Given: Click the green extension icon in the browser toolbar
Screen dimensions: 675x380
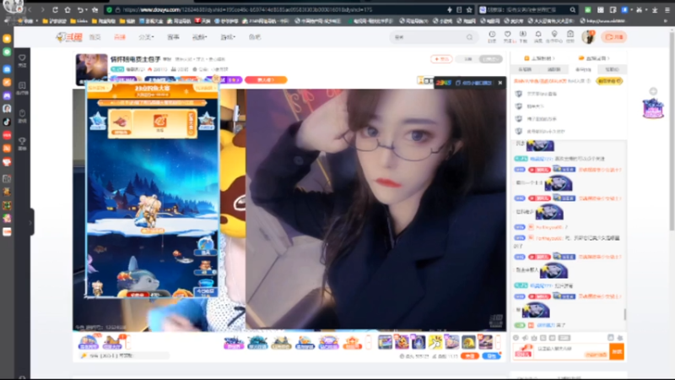Looking at the screenshot, I should point(587,9).
